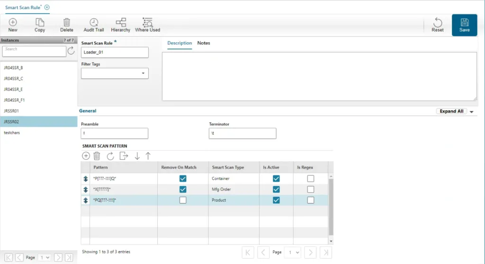Open Instances page number dropdown

pos(44,257)
